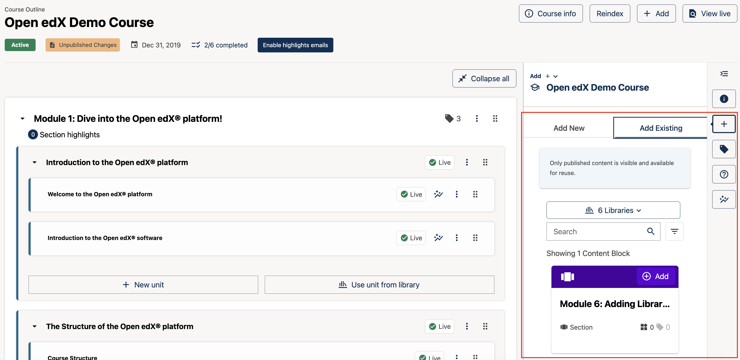The height and width of the screenshot is (360, 740).
Task: Click sparkle icon on Welcome to the Open edX platform unit
Action: (438, 194)
